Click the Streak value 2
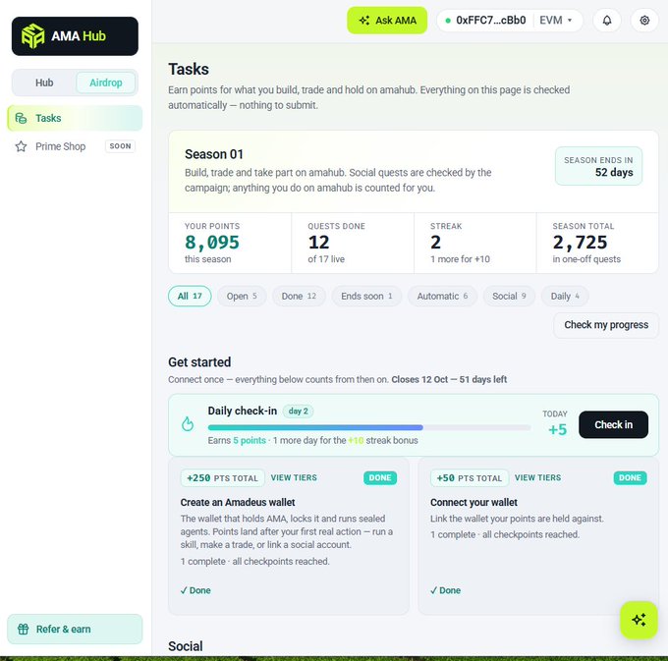Image resolution: width=668 pixels, height=661 pixels. point(435,243)
